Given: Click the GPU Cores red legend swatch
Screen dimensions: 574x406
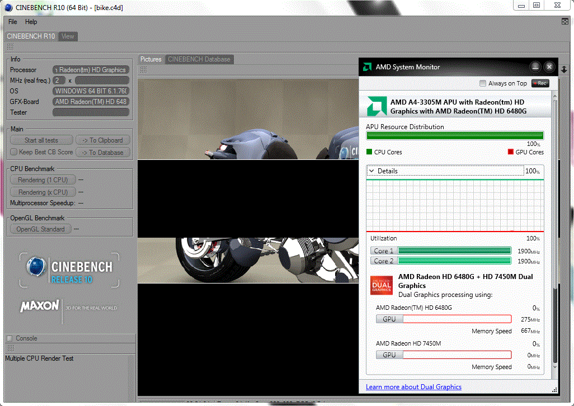Looking at the screenshot, I should (x=511, y=152).
